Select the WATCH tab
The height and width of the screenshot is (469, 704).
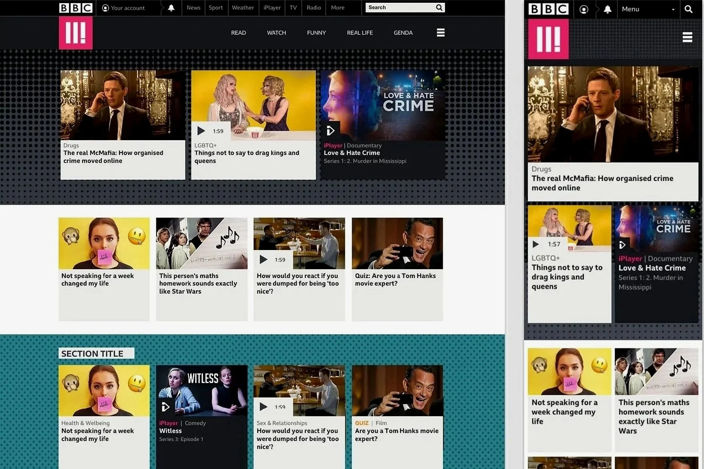(x=276, y=33)
